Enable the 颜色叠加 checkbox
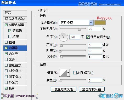This screenshot has height=100, width=124. pos(6,65)
